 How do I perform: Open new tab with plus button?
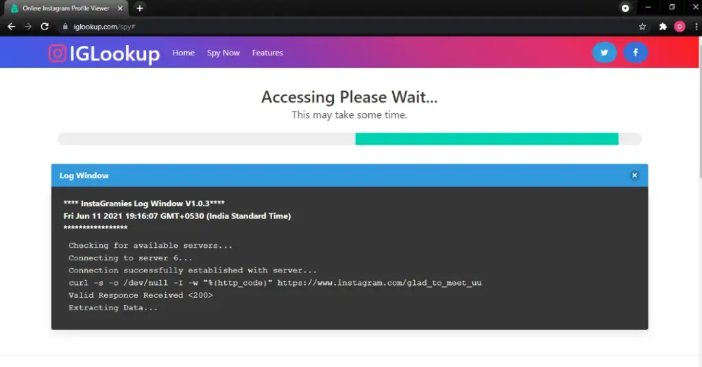(x=140, y=8)
